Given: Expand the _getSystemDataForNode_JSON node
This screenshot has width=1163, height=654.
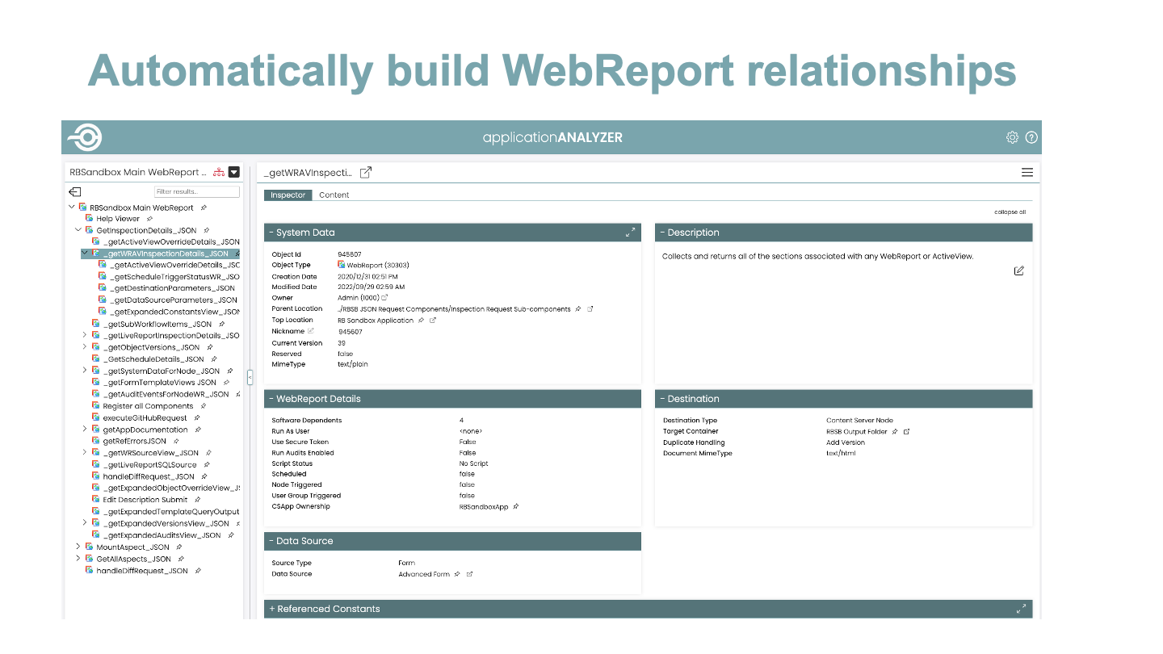Looking at the screenshot, I should click(x=85, y=371).
